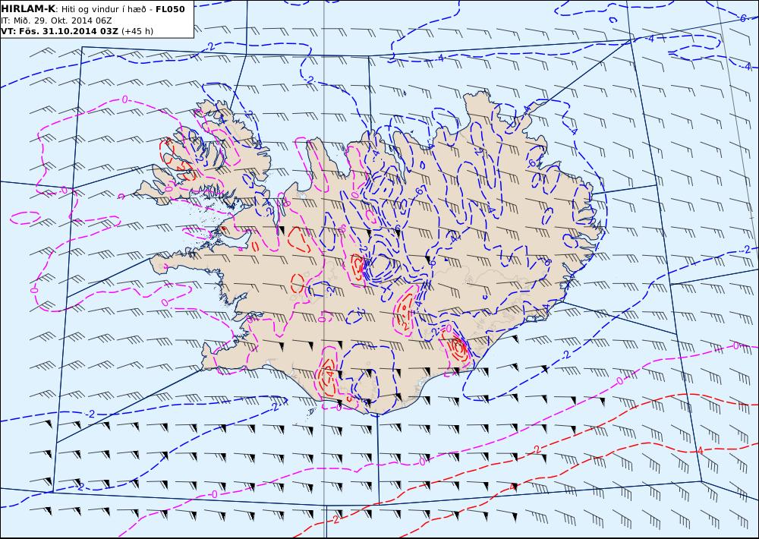Click the 'IT: Mið. 29. Okt. 2014 06Z' line
Image resolution: width=759 pixels, height=539 pixels.
click(x=57, y=20)
